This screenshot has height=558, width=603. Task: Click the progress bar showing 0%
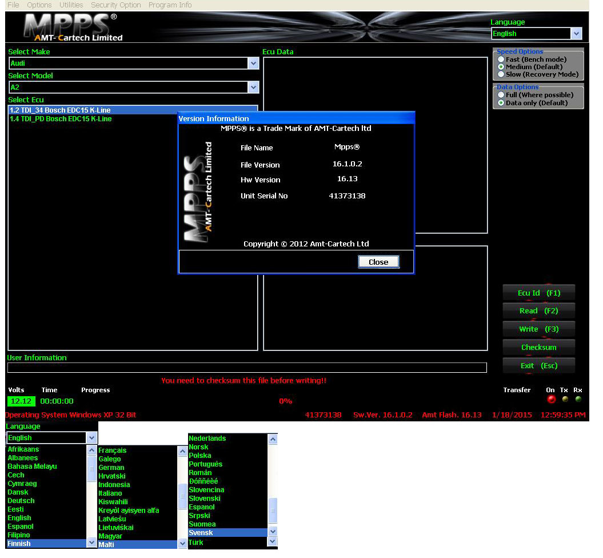pos(286,401)
